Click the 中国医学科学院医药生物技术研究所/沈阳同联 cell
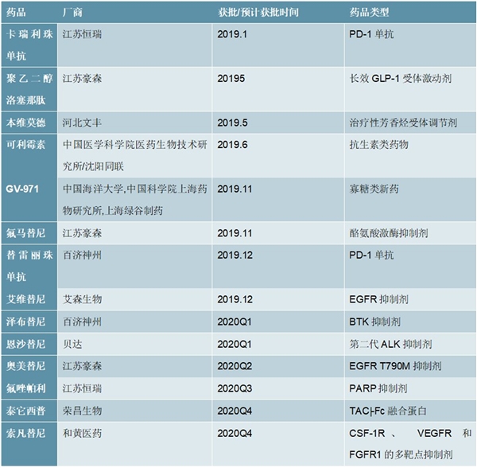Image resolution: width=477 pixels, height=468 pixels. click(x=135, y=155)
